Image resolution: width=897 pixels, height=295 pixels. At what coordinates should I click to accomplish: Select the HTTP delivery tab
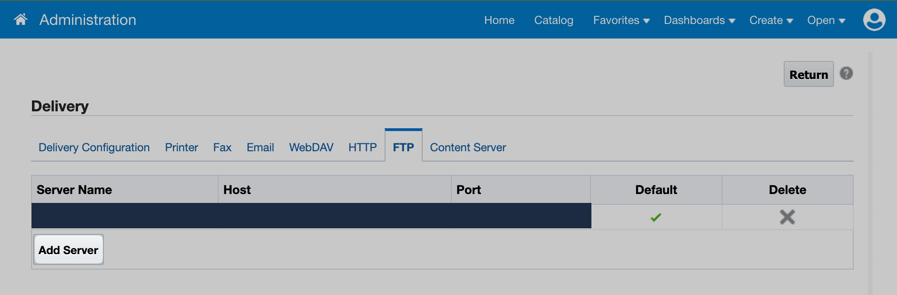click(x=362, y=147)
